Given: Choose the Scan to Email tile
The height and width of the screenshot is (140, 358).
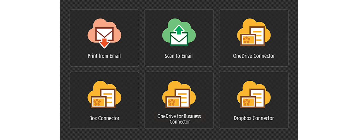Looking at the screenshot, I should pos(179,38).
